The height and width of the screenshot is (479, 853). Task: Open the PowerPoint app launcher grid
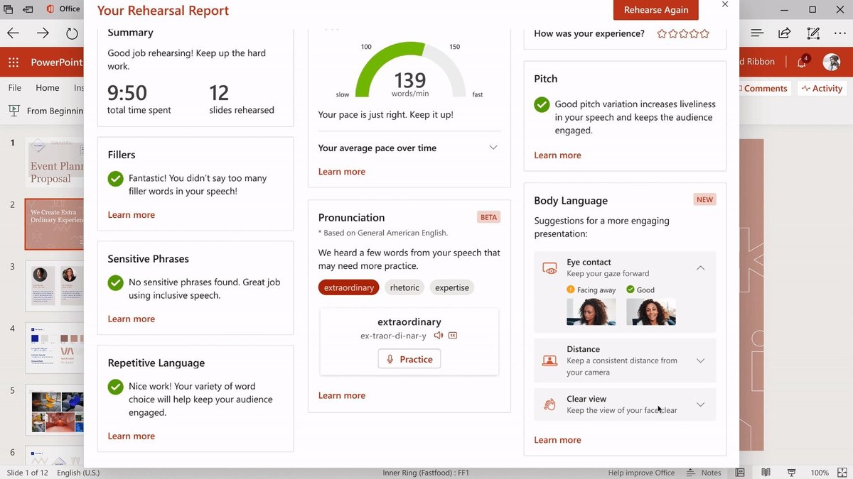[14, 62]
